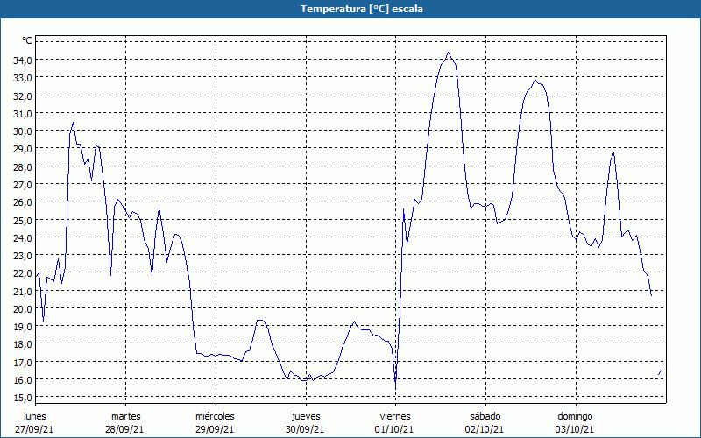Click the 28,0 y-axis label
The width and height of the screenshot is (701, 438).
coord(23,166)
